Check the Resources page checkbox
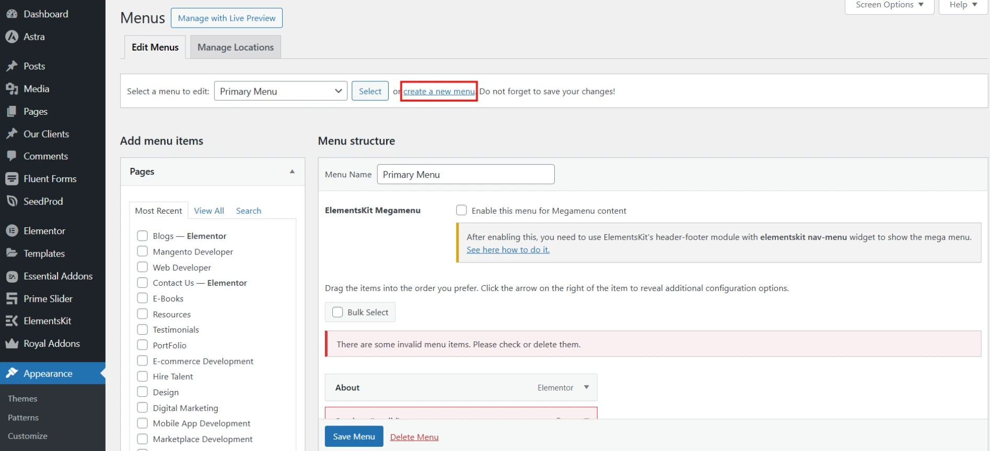 coord(142,314)
